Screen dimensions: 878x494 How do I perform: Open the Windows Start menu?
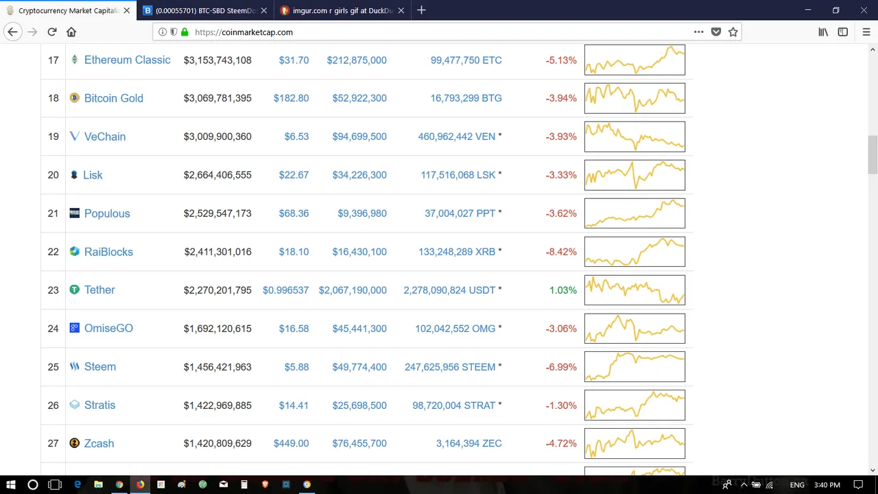[11, 484]
